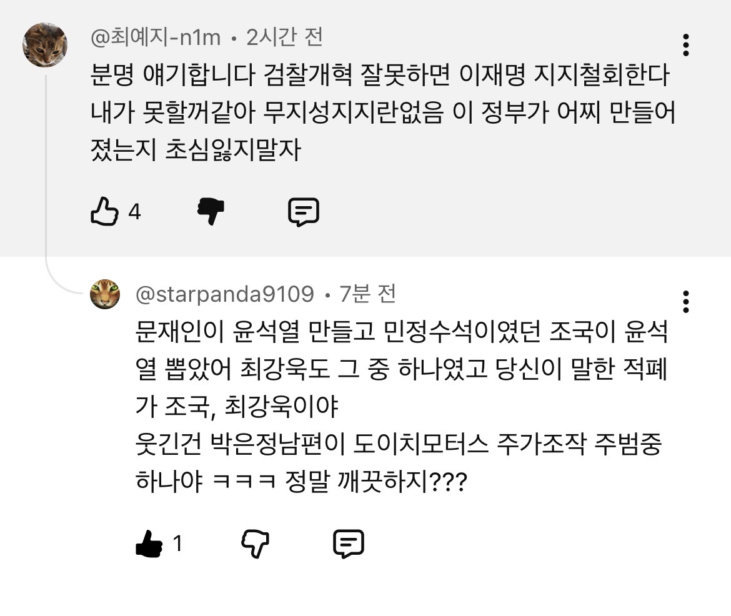This screenshot has height=616, width=731.
Task: Dislike the comment by 최예지-n1m
Action: [x=211, y=212]
